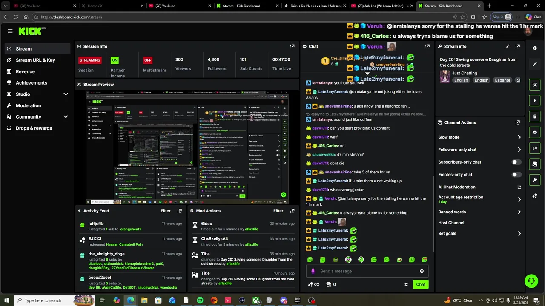Open the hamburger menu beside the Kick logo

pyautogui.click(x=10, y=31)
